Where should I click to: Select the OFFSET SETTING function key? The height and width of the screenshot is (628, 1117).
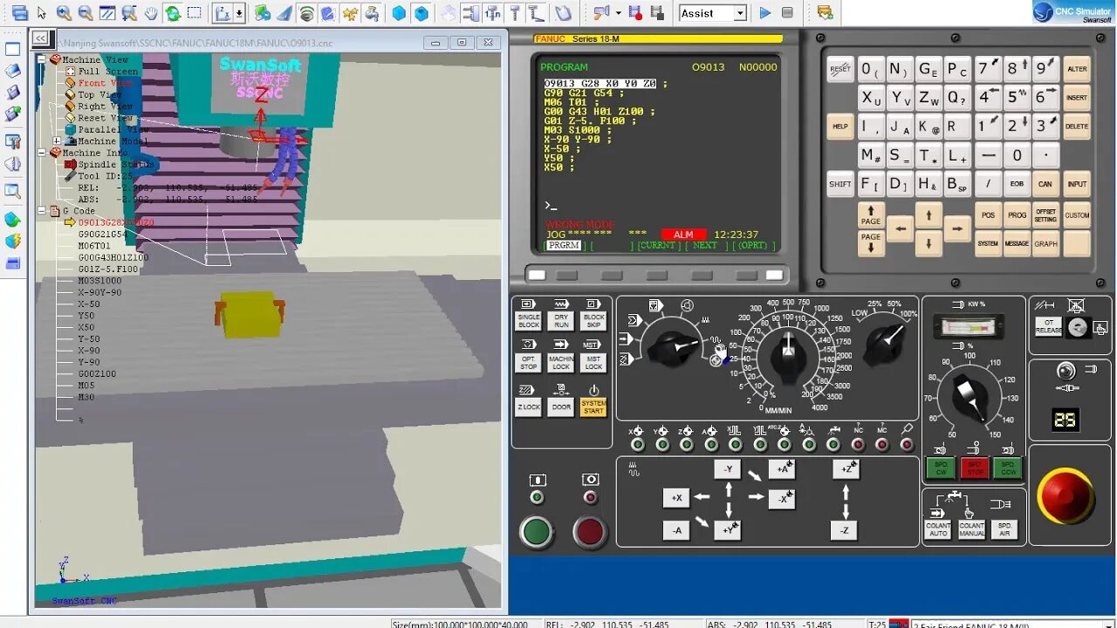pos(1045,215)
